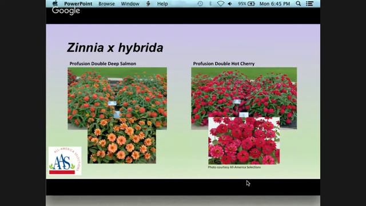Click the All-America Selections AAS logo
Screen dimensions: 366x206
tap(65, 161)
